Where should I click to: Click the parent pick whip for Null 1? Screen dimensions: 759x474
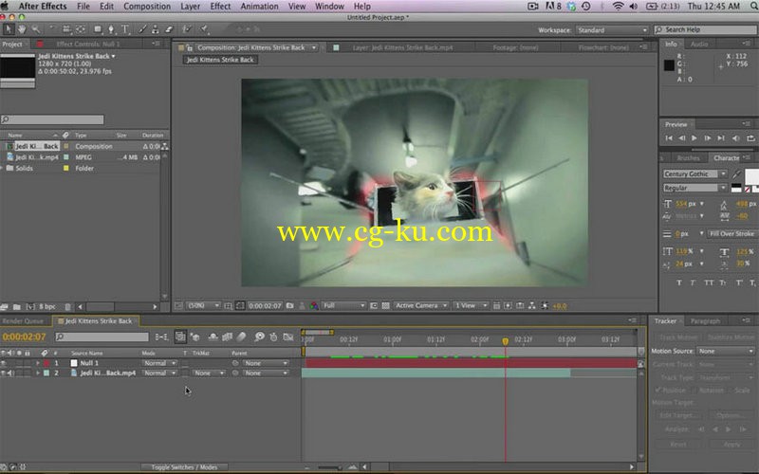[235, 363]
